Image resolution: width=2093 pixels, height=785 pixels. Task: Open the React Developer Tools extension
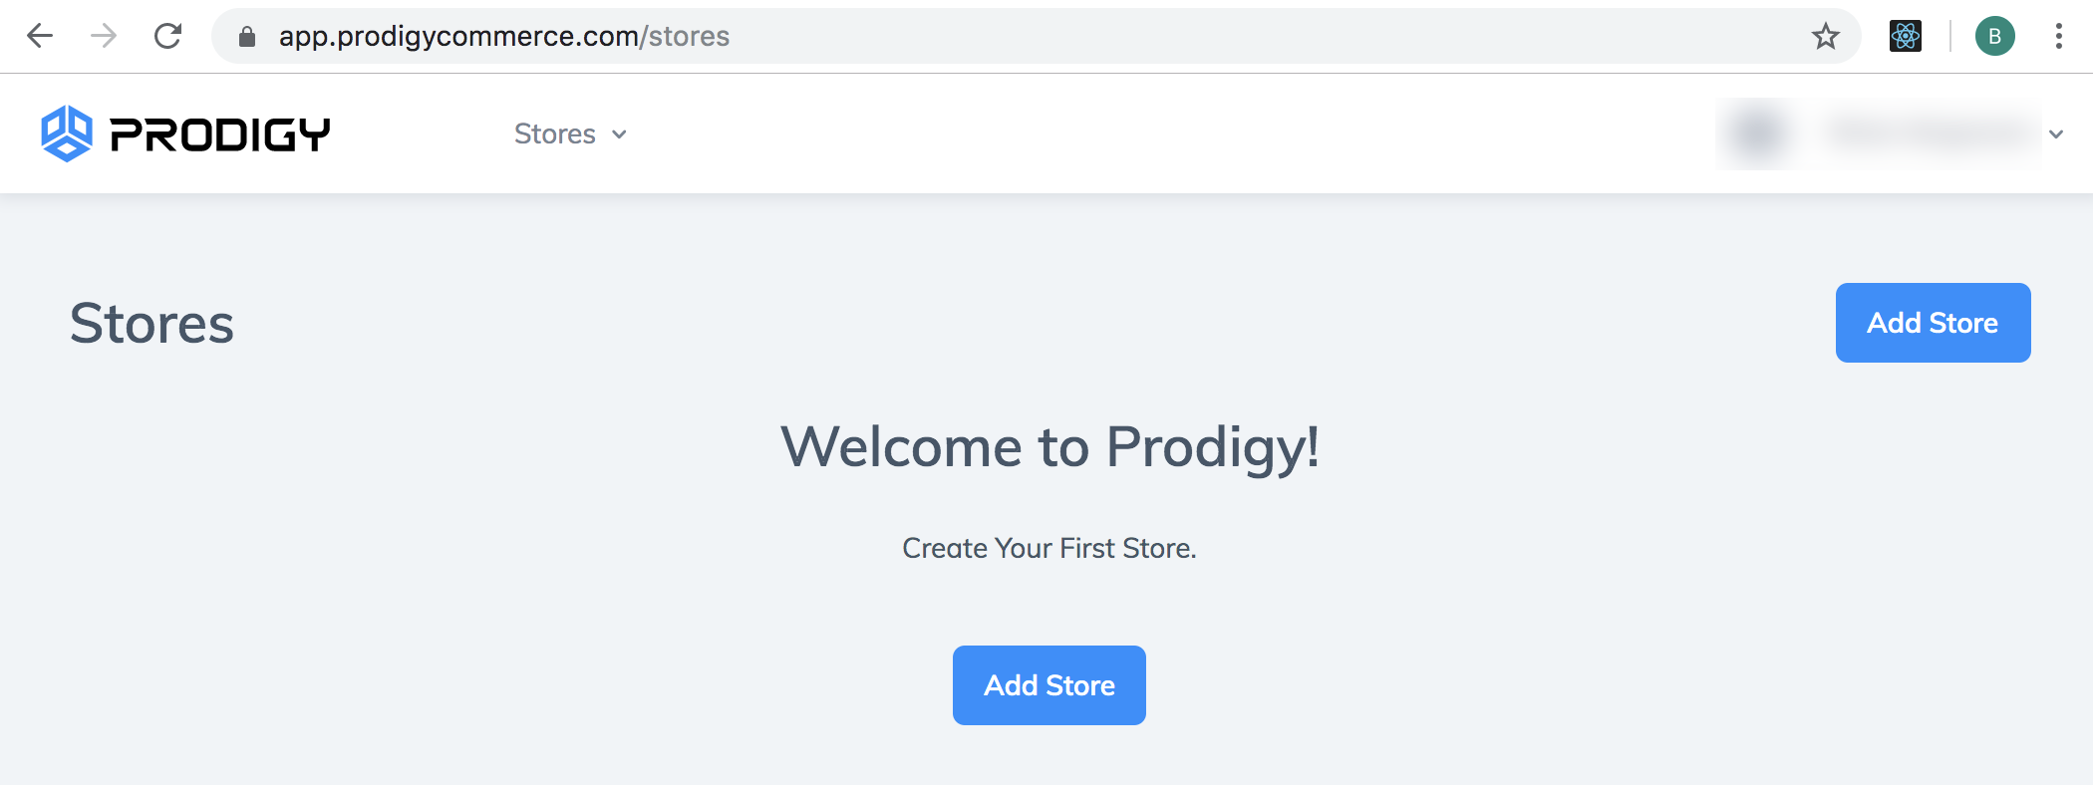[x=1906, y=36]
